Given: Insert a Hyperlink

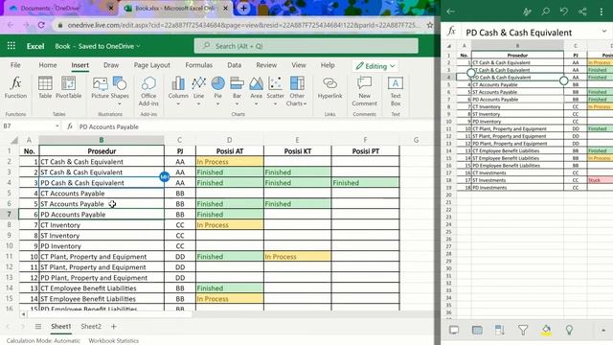Looking at the screenshot, I should pos(329,88).
